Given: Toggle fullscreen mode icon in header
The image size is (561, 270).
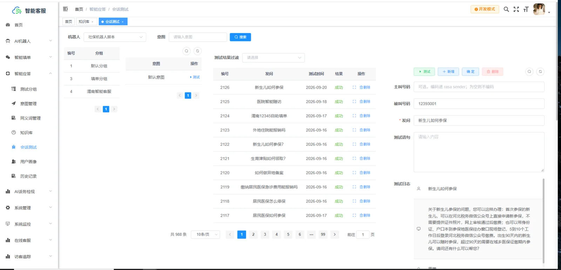Looking at the screenshot, I should point(516,9).
